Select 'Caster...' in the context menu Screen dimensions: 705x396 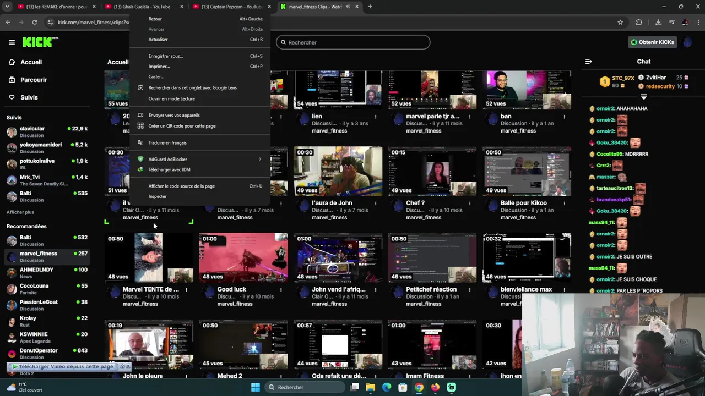(200, 76)
